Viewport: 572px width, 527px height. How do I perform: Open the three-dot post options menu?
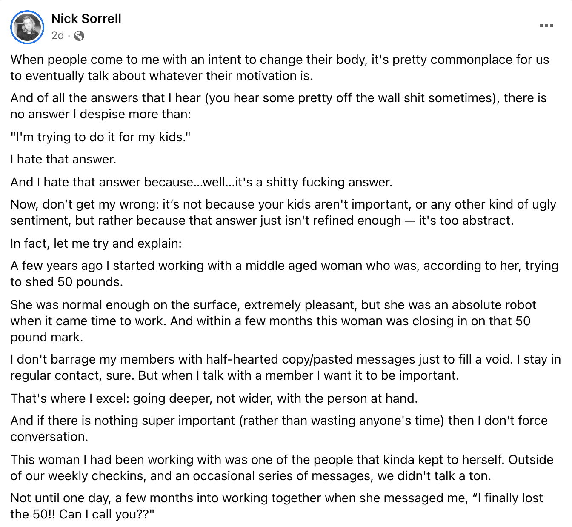click(x=546, y=26)
